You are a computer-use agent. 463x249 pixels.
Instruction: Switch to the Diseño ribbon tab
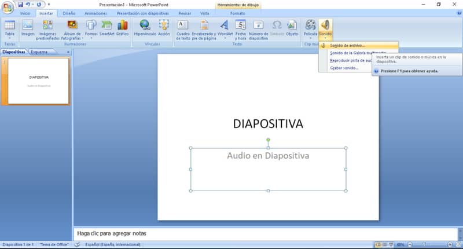click(69, 13)
